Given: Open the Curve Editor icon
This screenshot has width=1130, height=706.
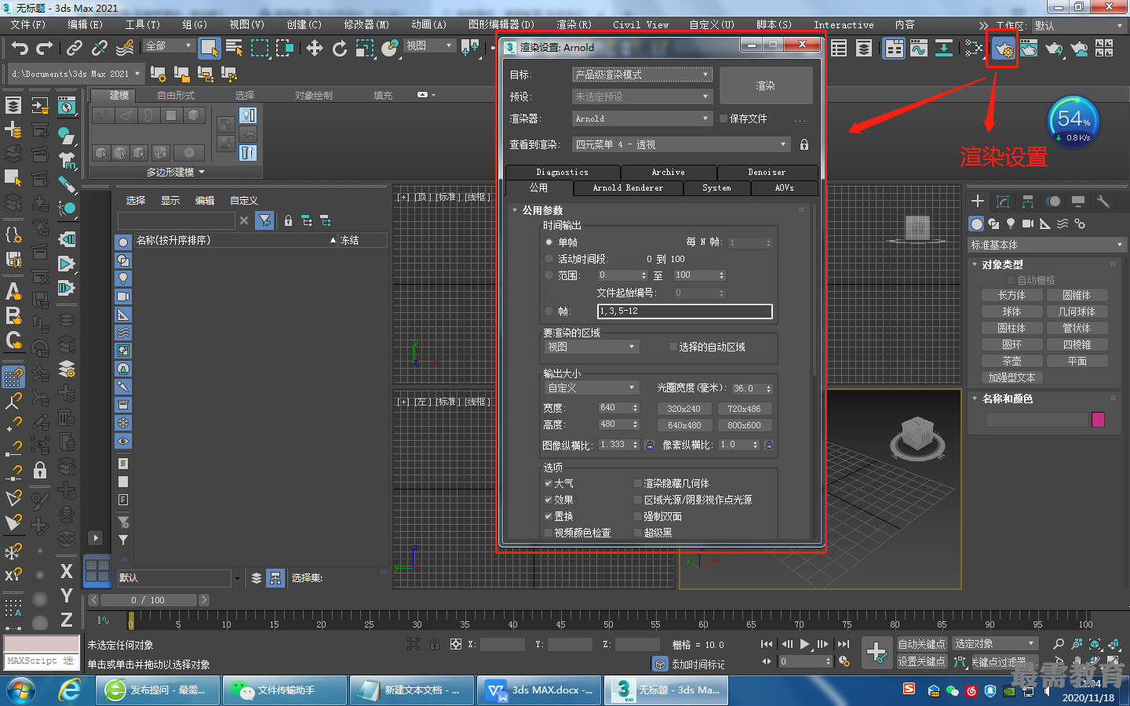Looking at the screenshot, I should point(919,49).
